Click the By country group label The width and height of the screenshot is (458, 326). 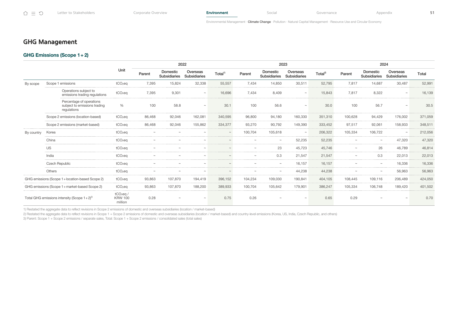[33, 133]
